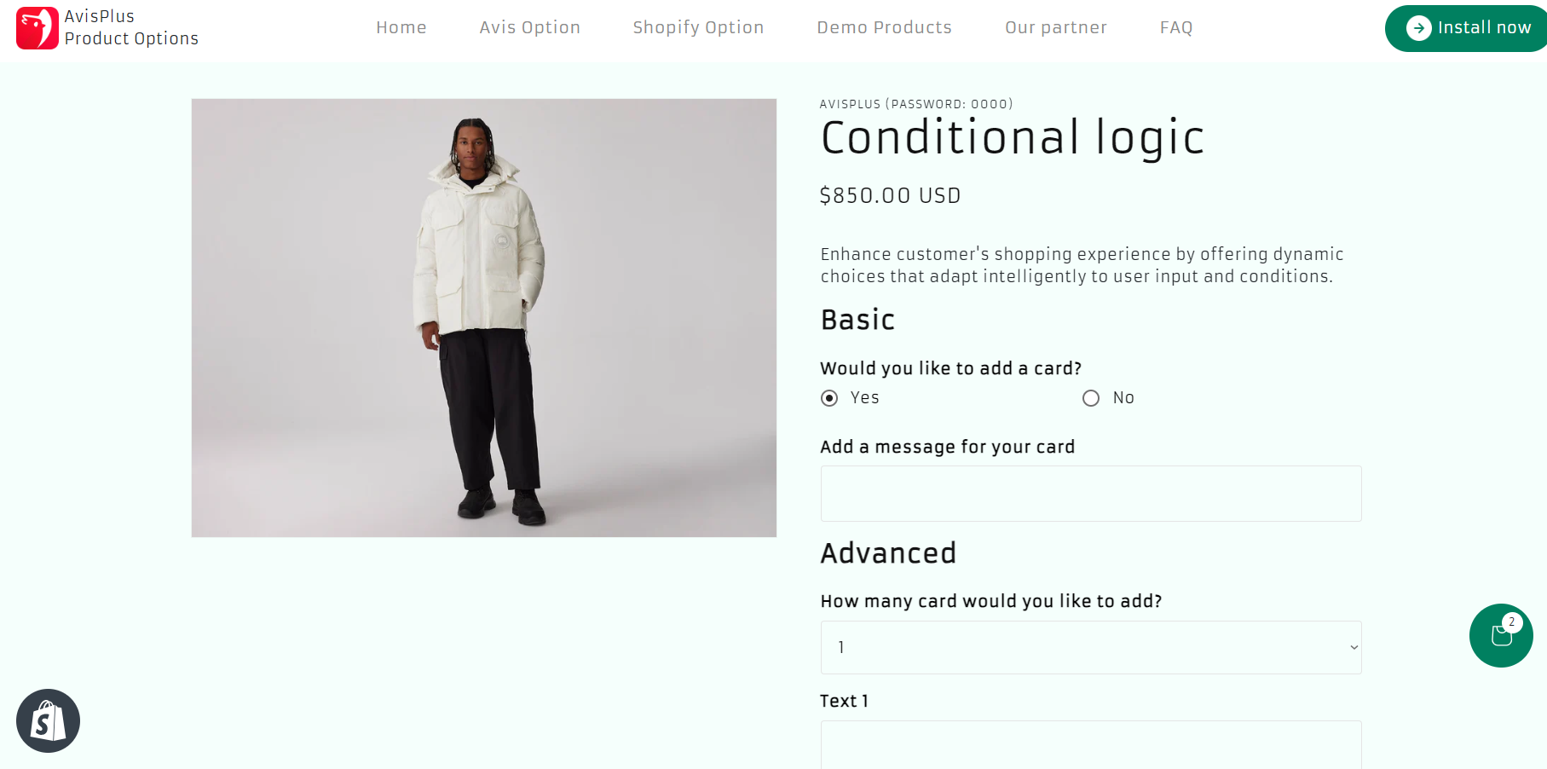Go to Shopify Option page
This screenshot has height=769, width=1547.
tap(698, 27)
